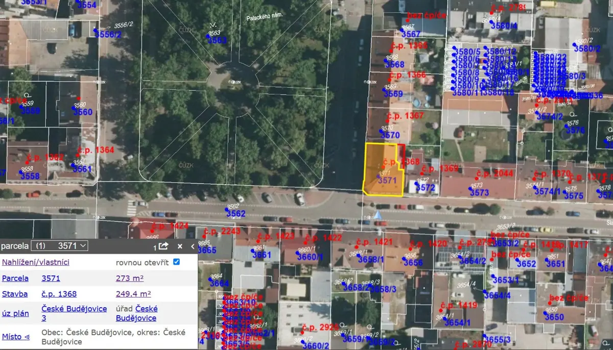Click the č.p. 1368 building link

(x=59, y=294)
